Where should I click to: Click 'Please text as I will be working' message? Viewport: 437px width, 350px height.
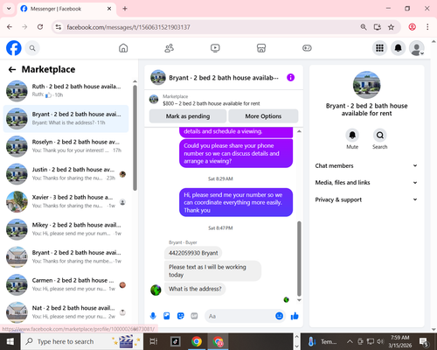(212, 270)
